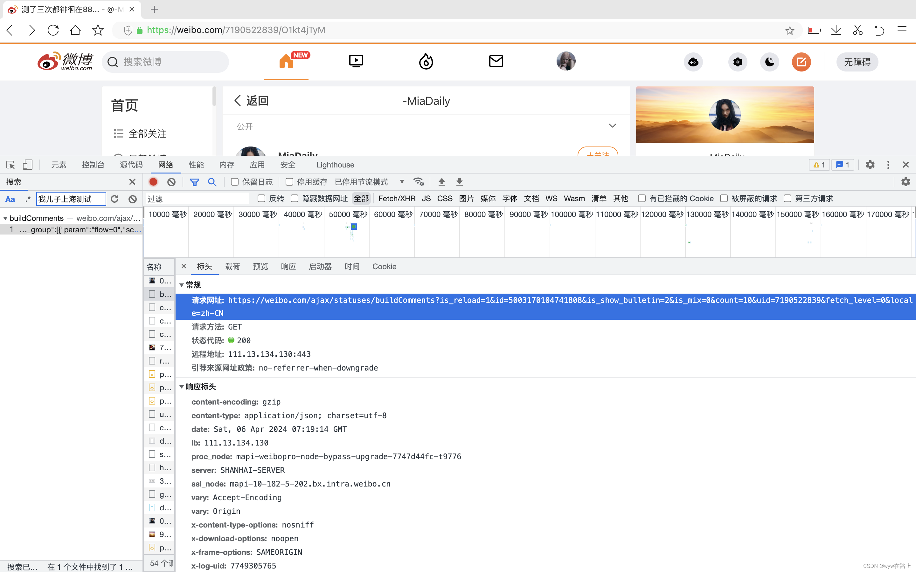Open network panel settings gear
The width and height of the screenshot is (916, 572).
pos(906,182)
